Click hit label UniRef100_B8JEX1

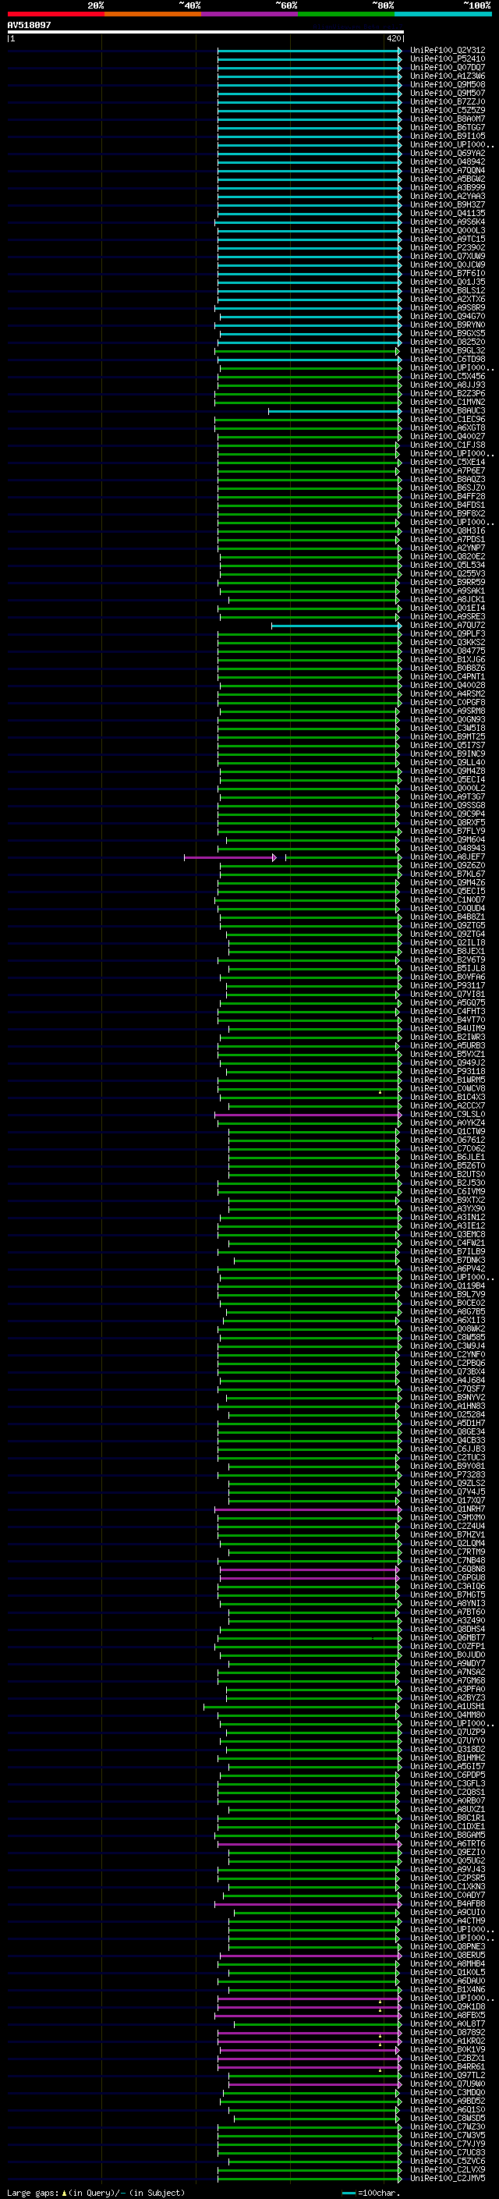point(448,951)
